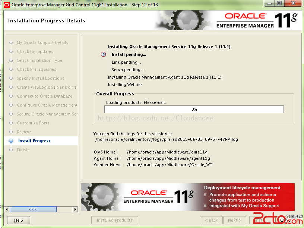Viewport: 304px width, 228px height.
Task: Select Connect to Oracle Database step
Action: pos(44,96)
